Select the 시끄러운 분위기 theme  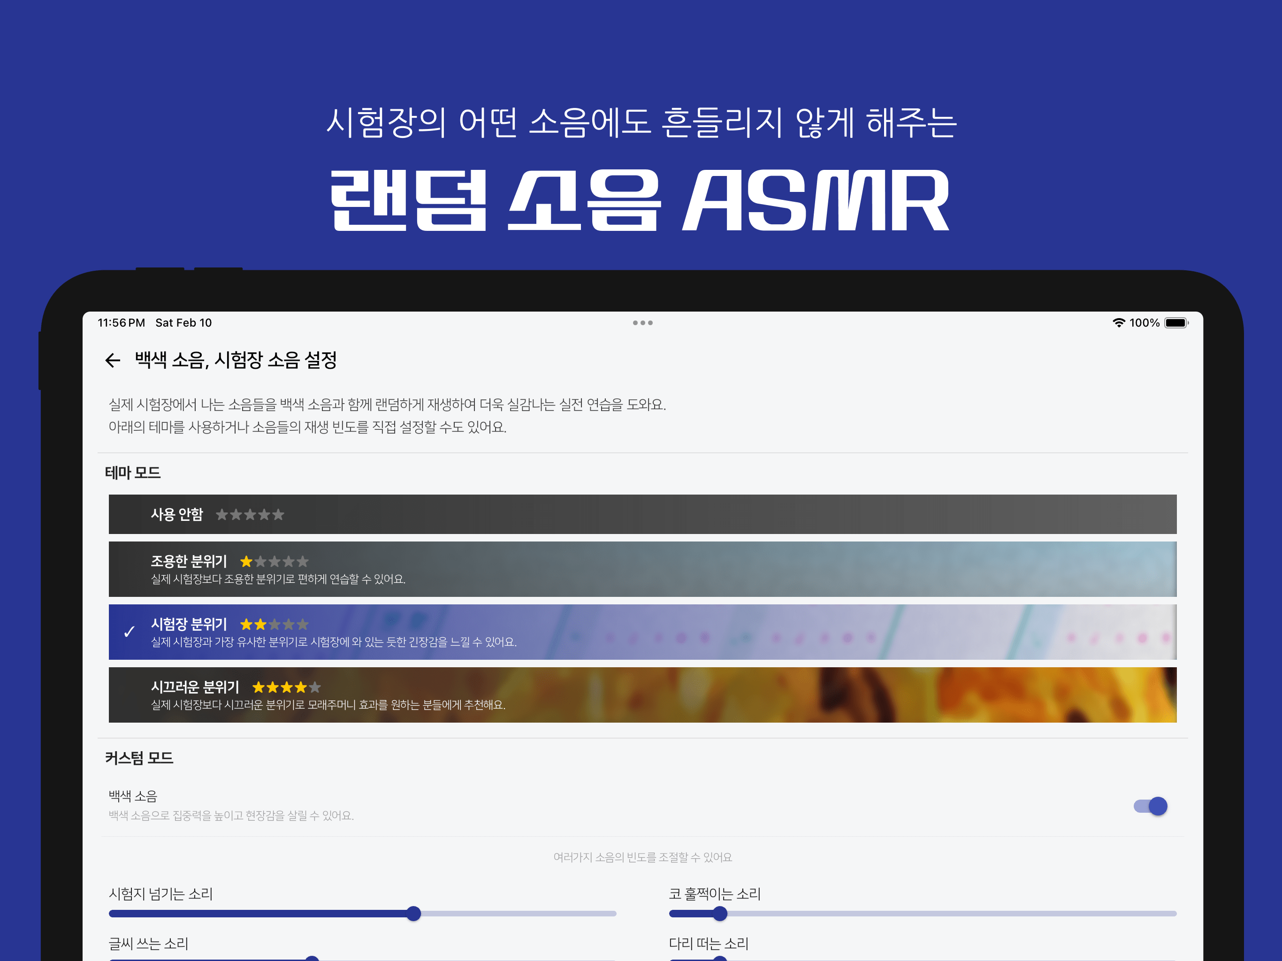tap(643, 695)
